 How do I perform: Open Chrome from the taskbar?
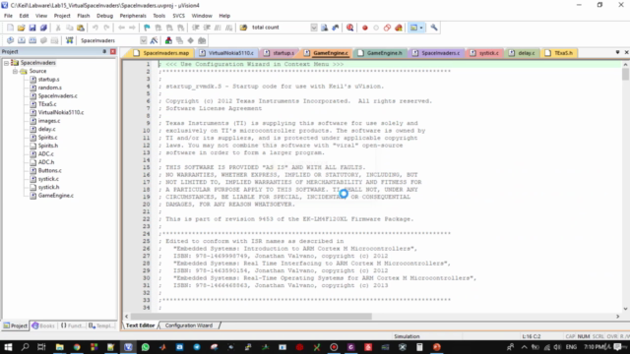pos(77,347)
